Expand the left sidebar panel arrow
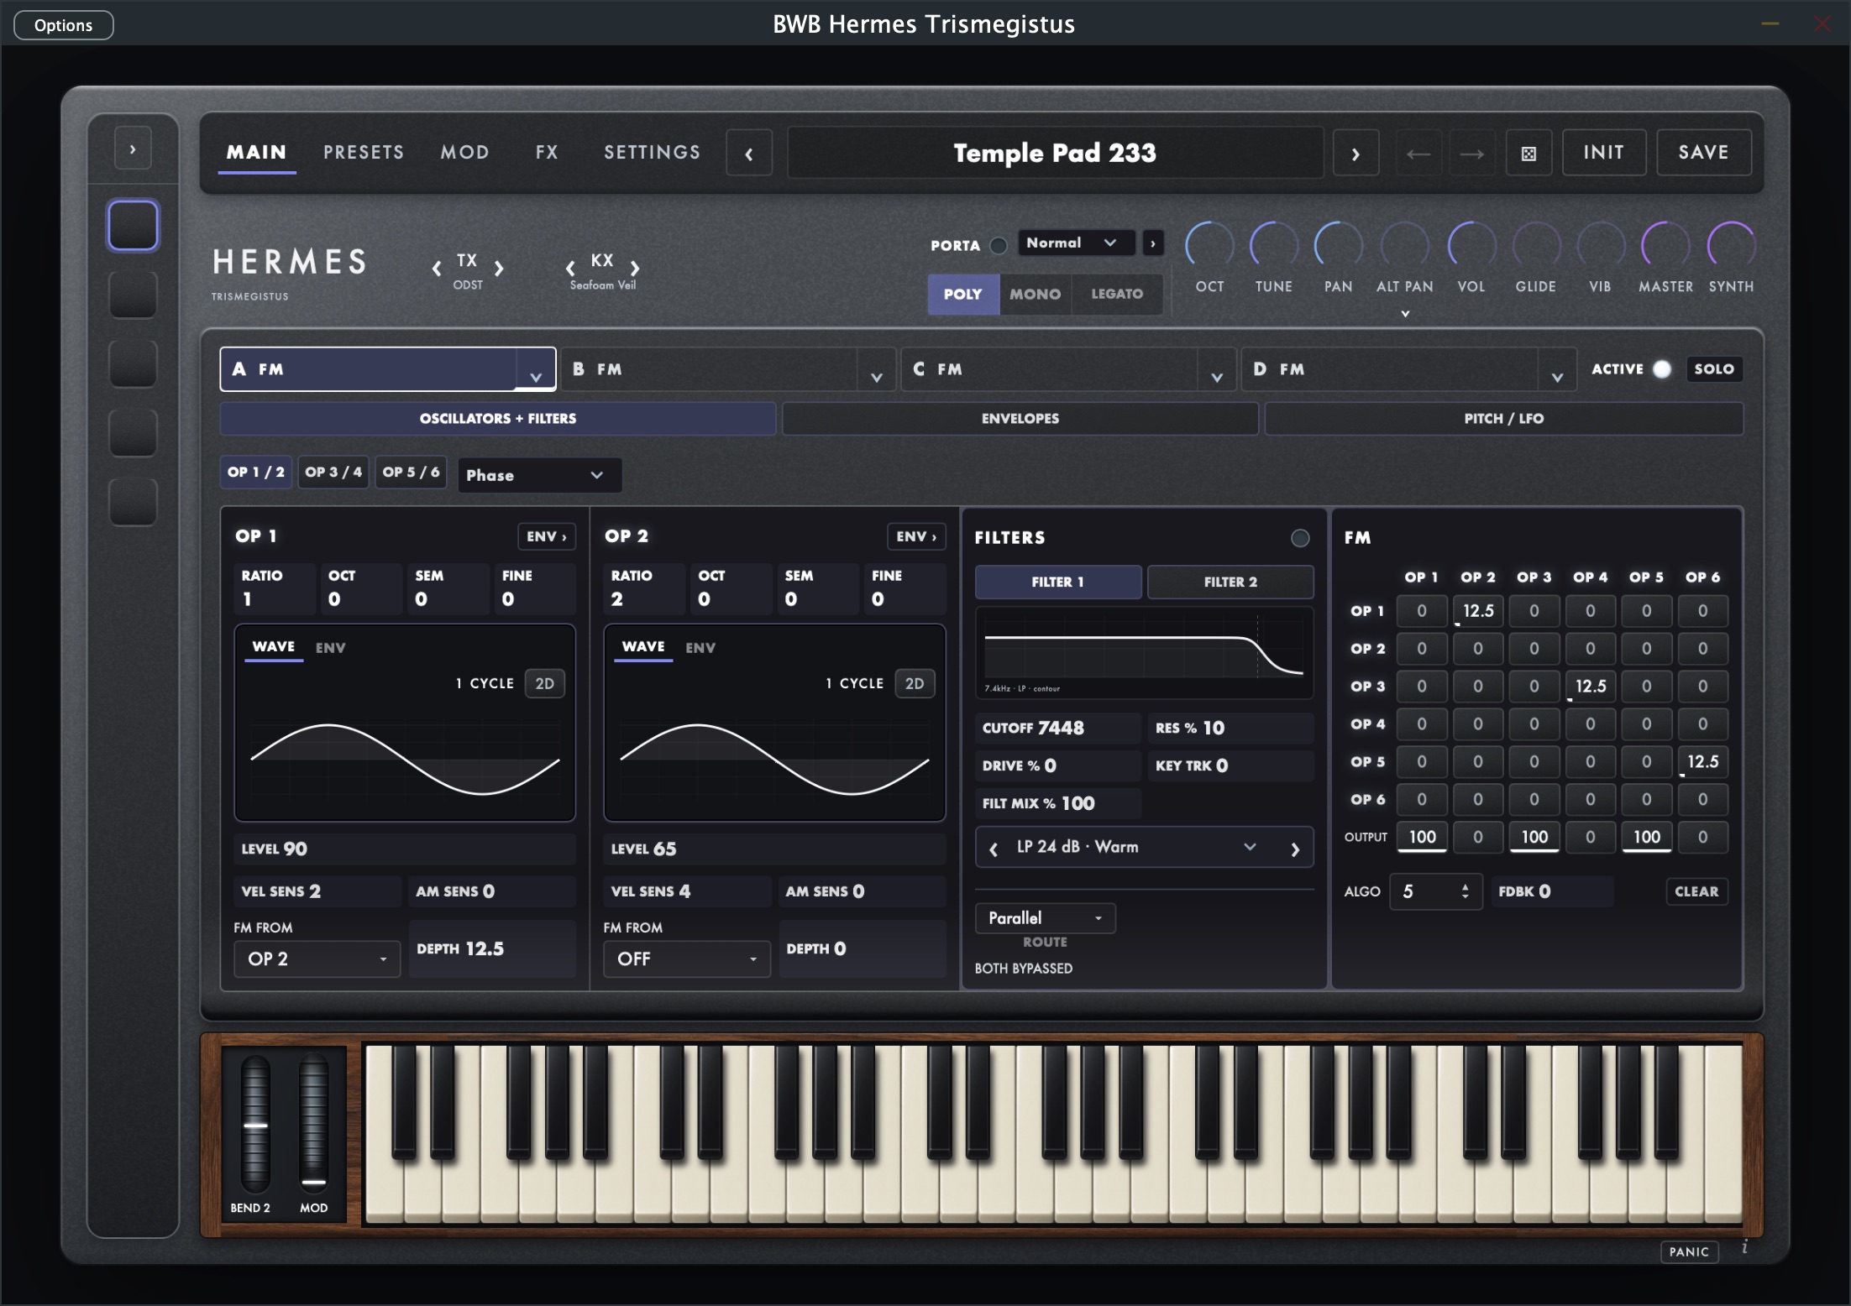Image resolution: width=1851 pixels, height=1306 pixels. coord(133,149)
